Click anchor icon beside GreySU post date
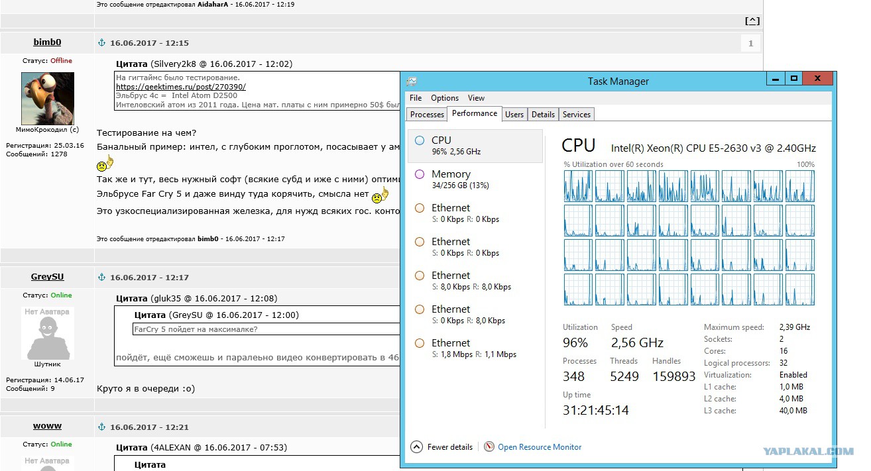871x471 pixels. [x=102, y=277]
